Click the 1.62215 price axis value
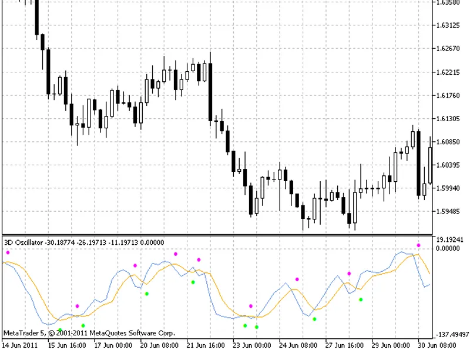The height and width of the screenshot is (353, 470). (x=448, y=72)
